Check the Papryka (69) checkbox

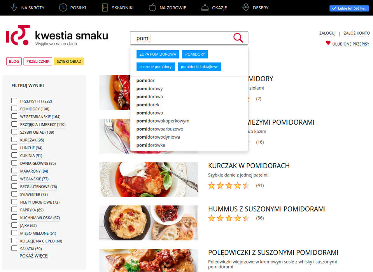click(14, 210)
